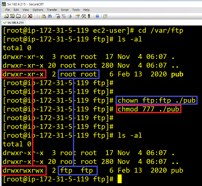202x186 pixels.
Task: Open the File menu
Action: click(x=7, y=10)
